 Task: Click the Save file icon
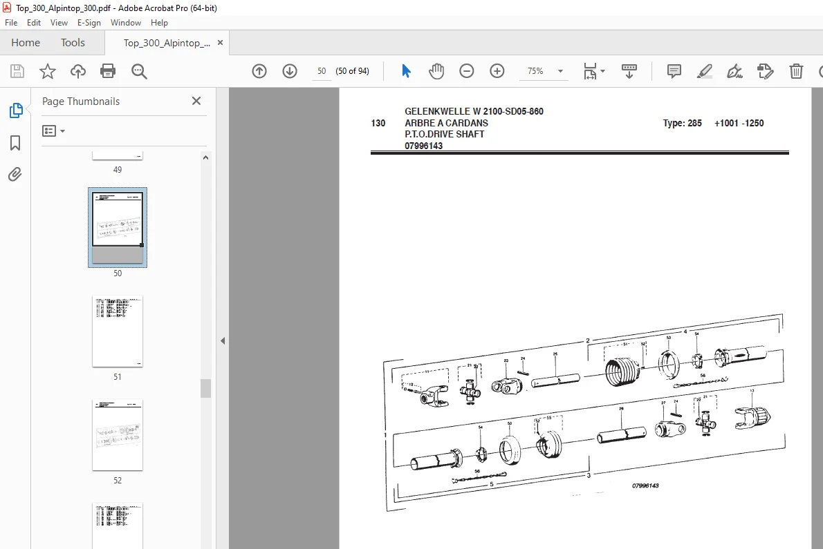pos(17,71)
